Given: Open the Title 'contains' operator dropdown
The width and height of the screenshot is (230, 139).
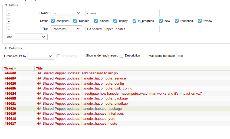Looking at the screenshot, I should click(x=66, y=29).
